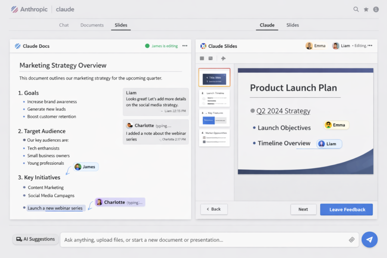Click the star favorites icon in header

pos(366,9)
